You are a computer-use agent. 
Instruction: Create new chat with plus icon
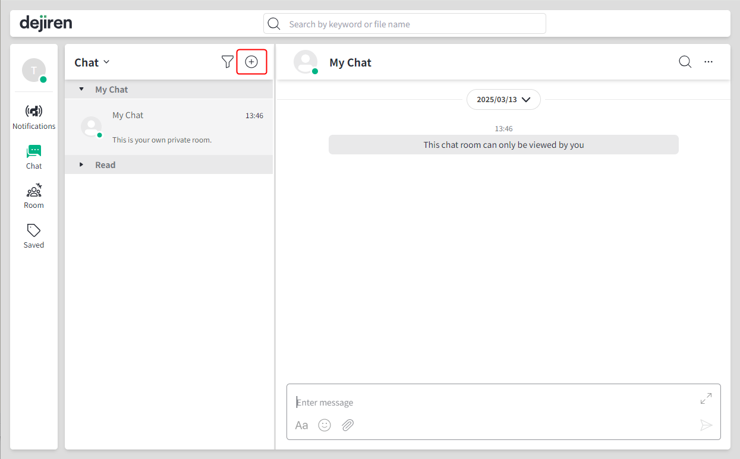pyautogui.click(x=251, y=62)
